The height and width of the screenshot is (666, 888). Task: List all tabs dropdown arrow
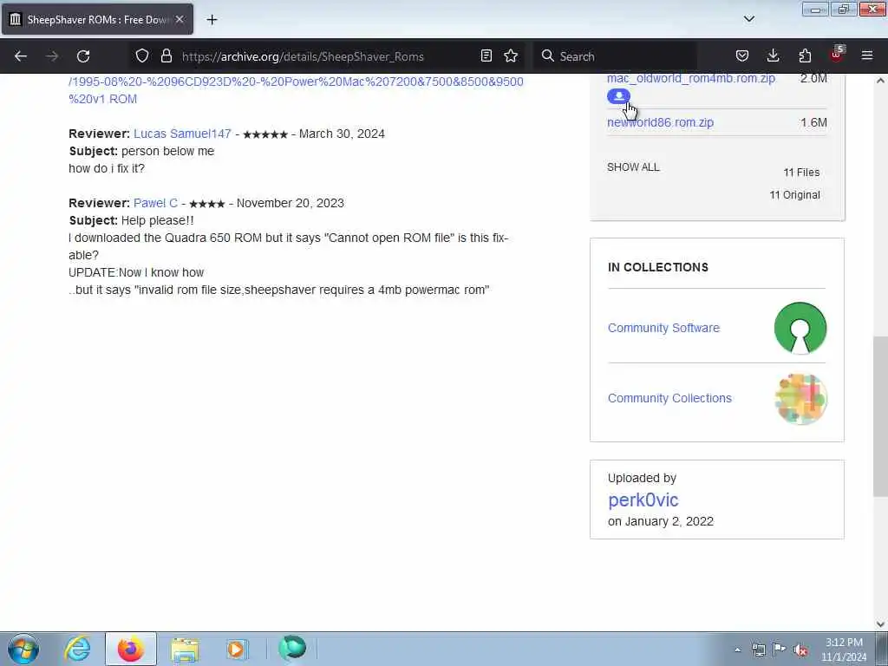click(749, 19)
